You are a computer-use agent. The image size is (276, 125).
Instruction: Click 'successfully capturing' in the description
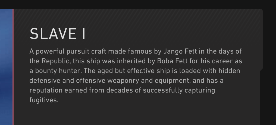pyautogui.click(x=179, y=90)
